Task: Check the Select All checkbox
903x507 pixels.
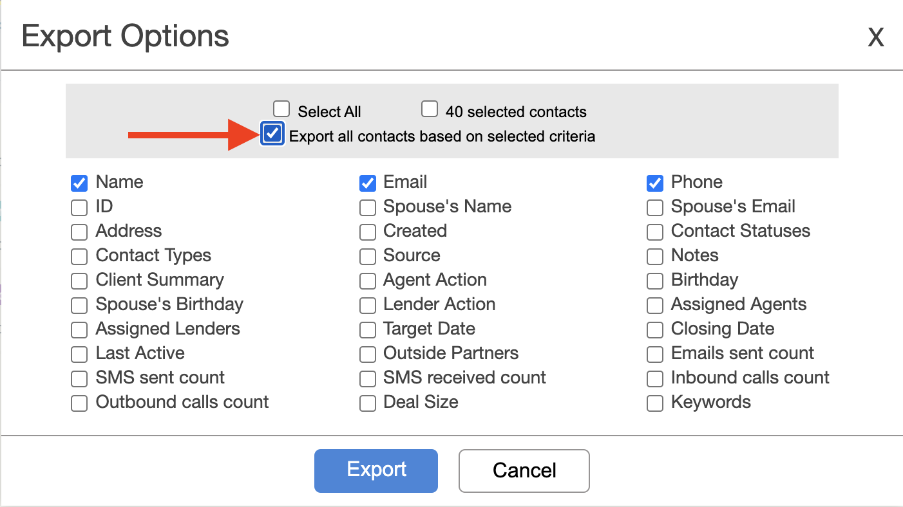Action: [281, 109]
